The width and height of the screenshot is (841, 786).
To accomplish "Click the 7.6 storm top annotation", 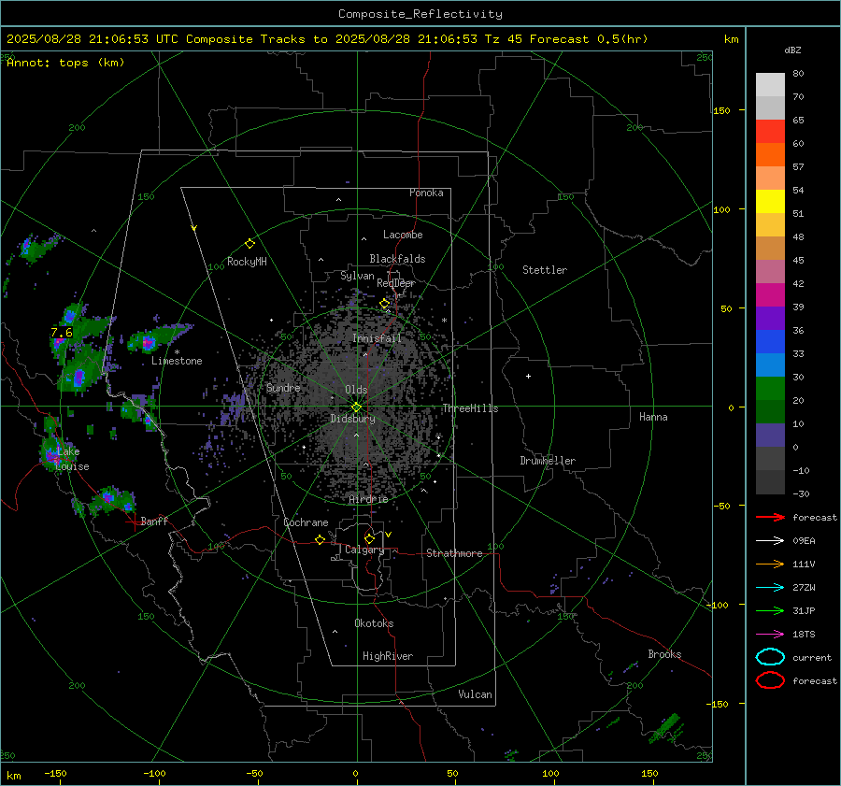I will (61, 333).
